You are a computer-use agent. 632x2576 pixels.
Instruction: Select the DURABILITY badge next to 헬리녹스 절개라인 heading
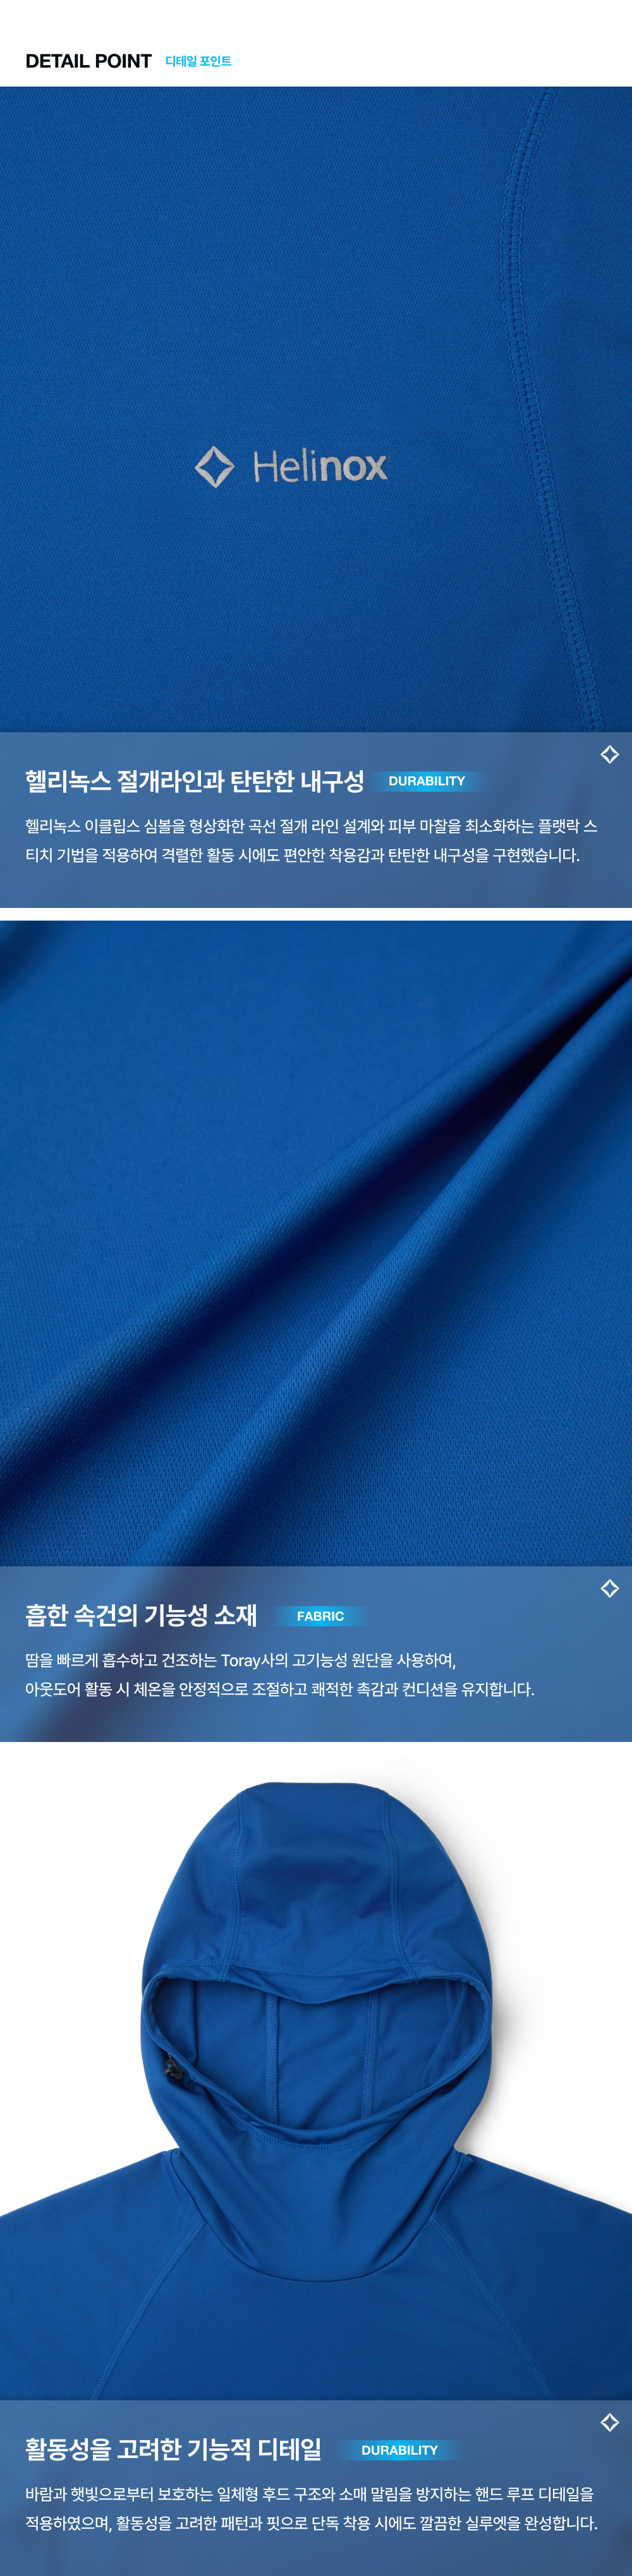(426, 781)
